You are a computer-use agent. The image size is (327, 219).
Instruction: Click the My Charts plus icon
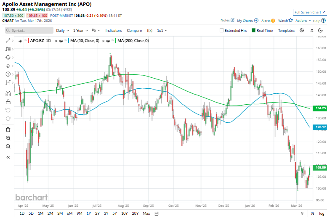click(x=256, y=21)
